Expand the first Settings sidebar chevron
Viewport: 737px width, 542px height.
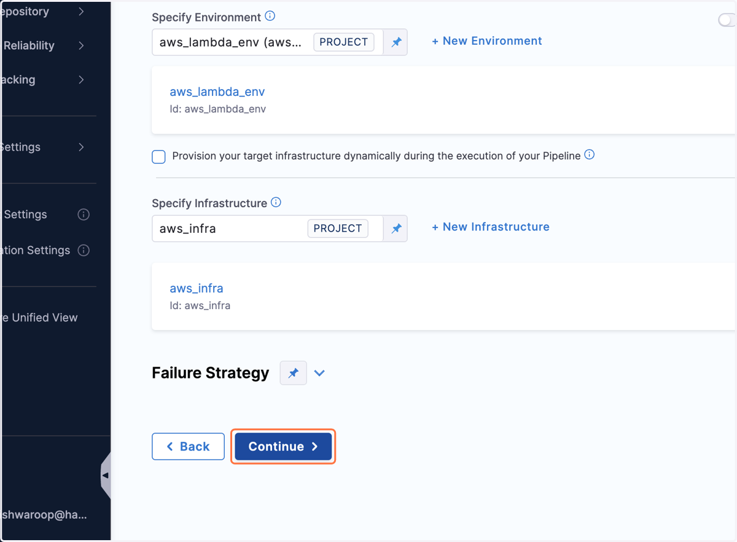click(x=82, y=147)
